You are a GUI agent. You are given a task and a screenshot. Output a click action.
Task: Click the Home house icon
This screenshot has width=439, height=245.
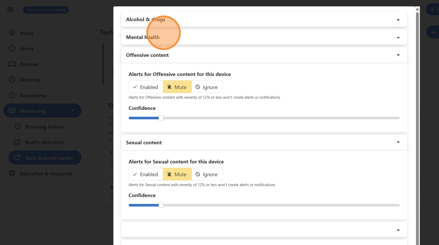(x=12, y=33)
